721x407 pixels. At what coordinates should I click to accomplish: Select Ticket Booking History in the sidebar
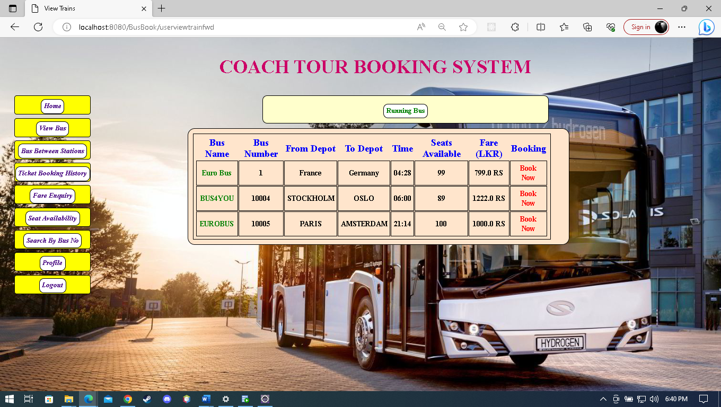pos(52,173)
